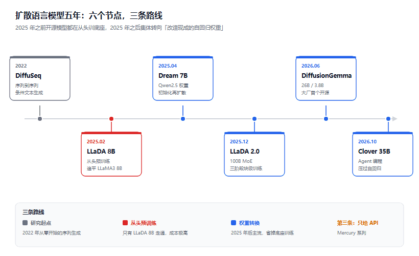Click the date 2025.12 in LLaDA 2.0 card
Screen dimensions: 419x256
pyautogui.click(x=239, y=142)
